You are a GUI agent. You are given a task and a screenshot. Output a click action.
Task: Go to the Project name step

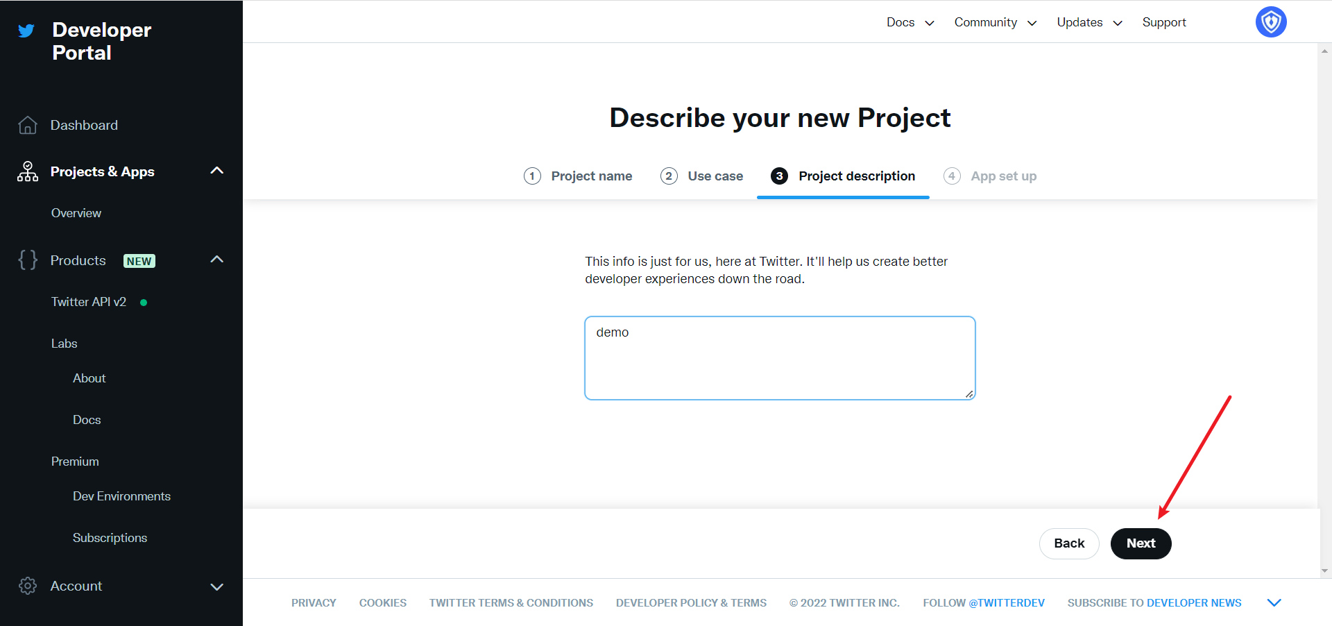click(591, 176)
